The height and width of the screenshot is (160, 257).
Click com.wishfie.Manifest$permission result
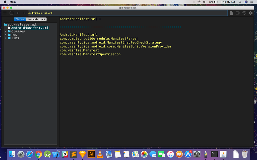click(x=90, y=54)
